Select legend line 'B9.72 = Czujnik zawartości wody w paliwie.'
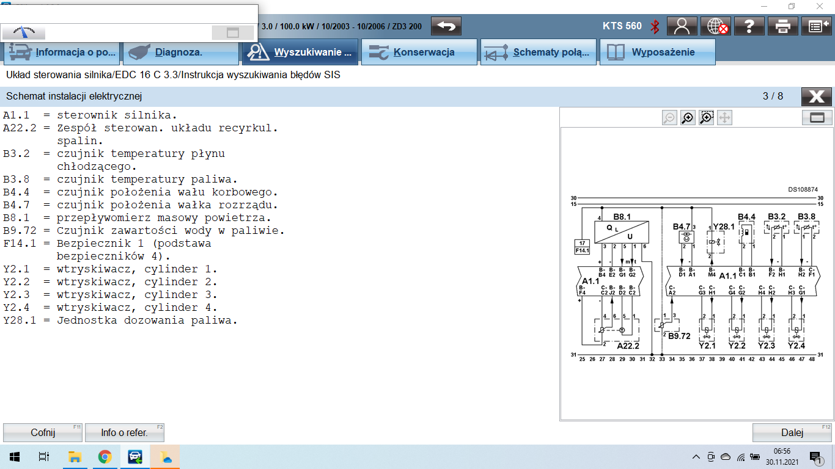The width and height of the screenshot is (835, 469). [144, 230]
